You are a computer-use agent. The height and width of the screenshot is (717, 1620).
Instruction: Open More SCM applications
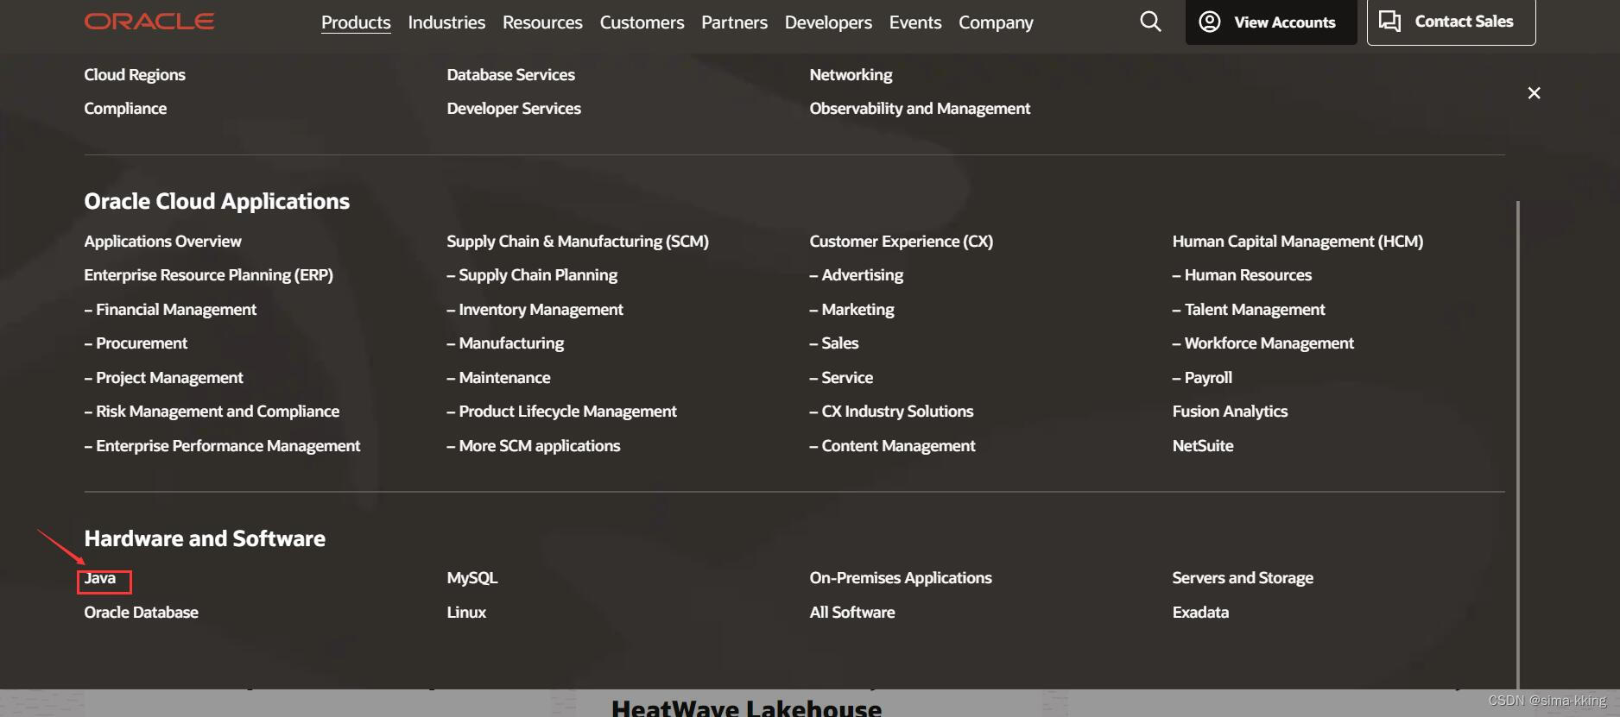tap(534, 446)
